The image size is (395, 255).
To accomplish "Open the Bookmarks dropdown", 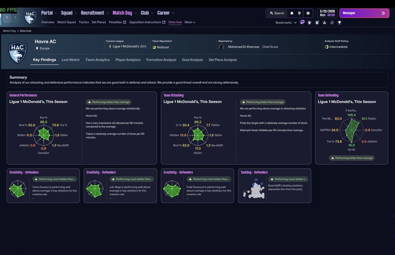I will point(286,23).
